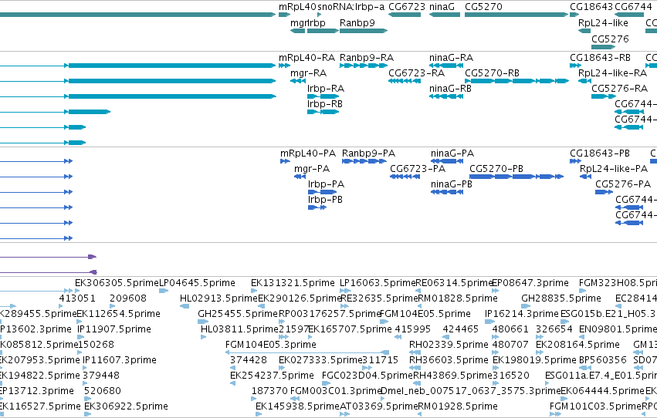Screen dimensions: 657x418
Task: Click the CG5270-PB CDS label
Action: tap(496, 169)
